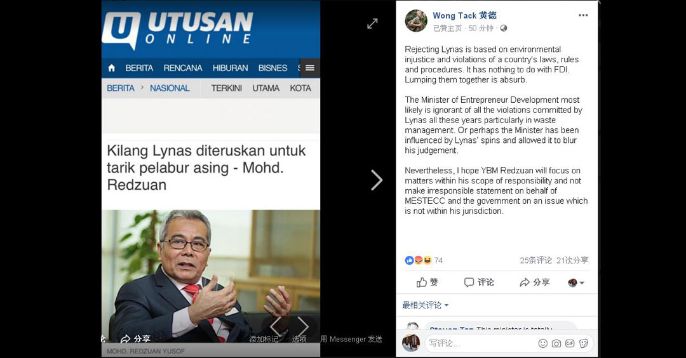Attach photo using camera icon

556,343
